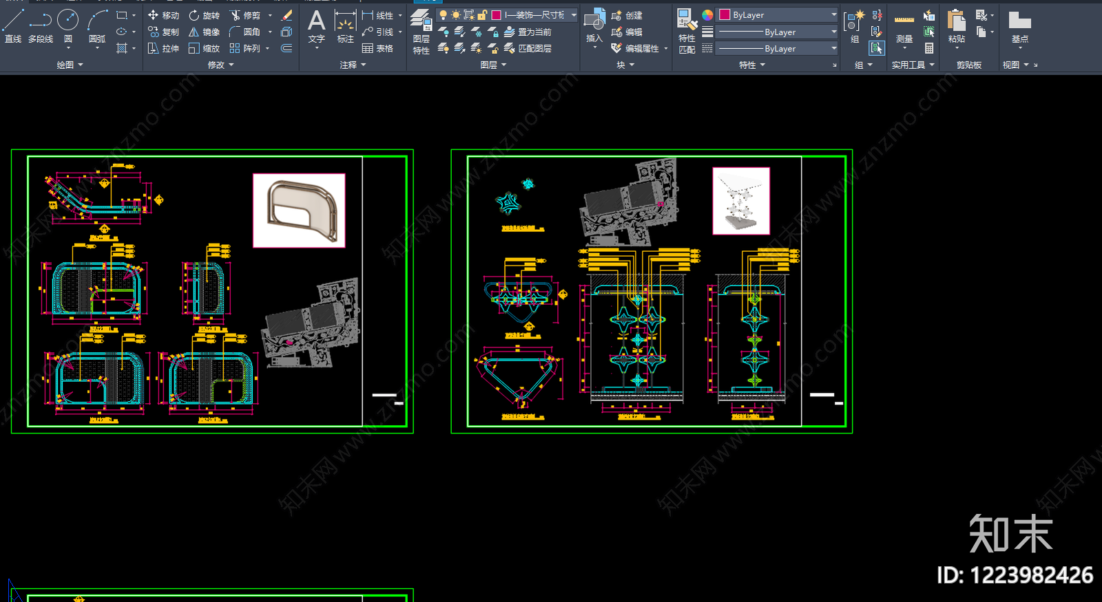Screen dimensions: 1102x602
Task: Open Layer Properties (图层特性) manager
Action: [x=422, y=32]
